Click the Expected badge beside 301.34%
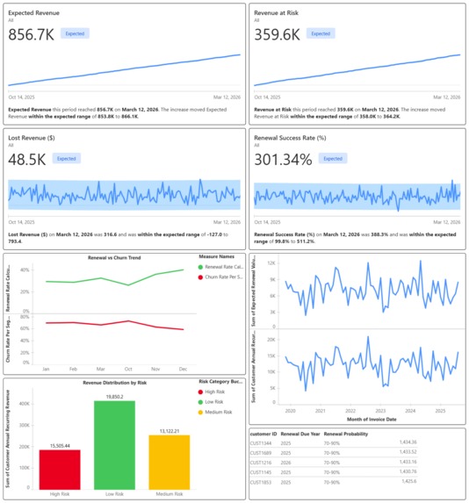This screenshot has height=503, width=469. click(333, 159)
